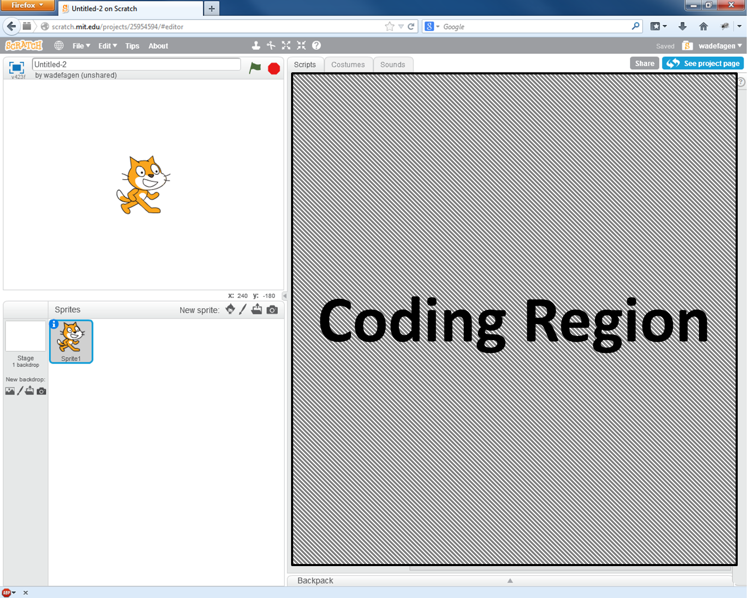Screen dimensions: 751x598
Task: Select the Duplicate stamp tool
Action: pos(255,46)
